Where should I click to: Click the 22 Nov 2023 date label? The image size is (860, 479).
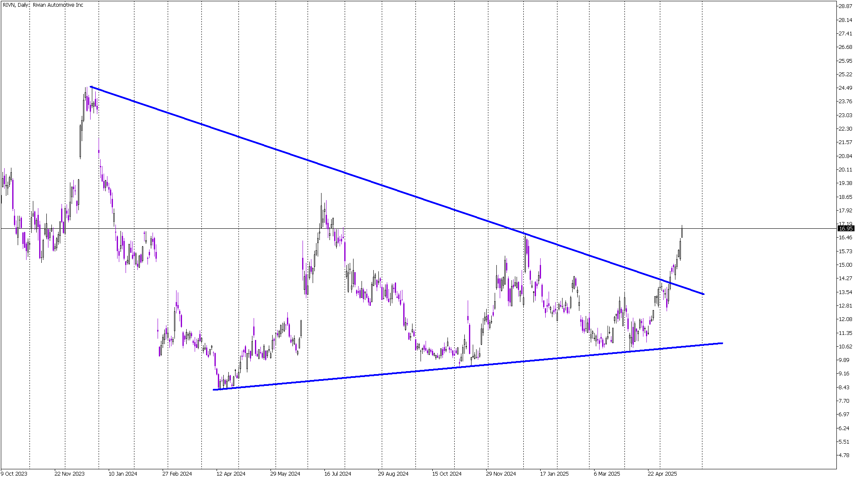click(x=69, y=474)
